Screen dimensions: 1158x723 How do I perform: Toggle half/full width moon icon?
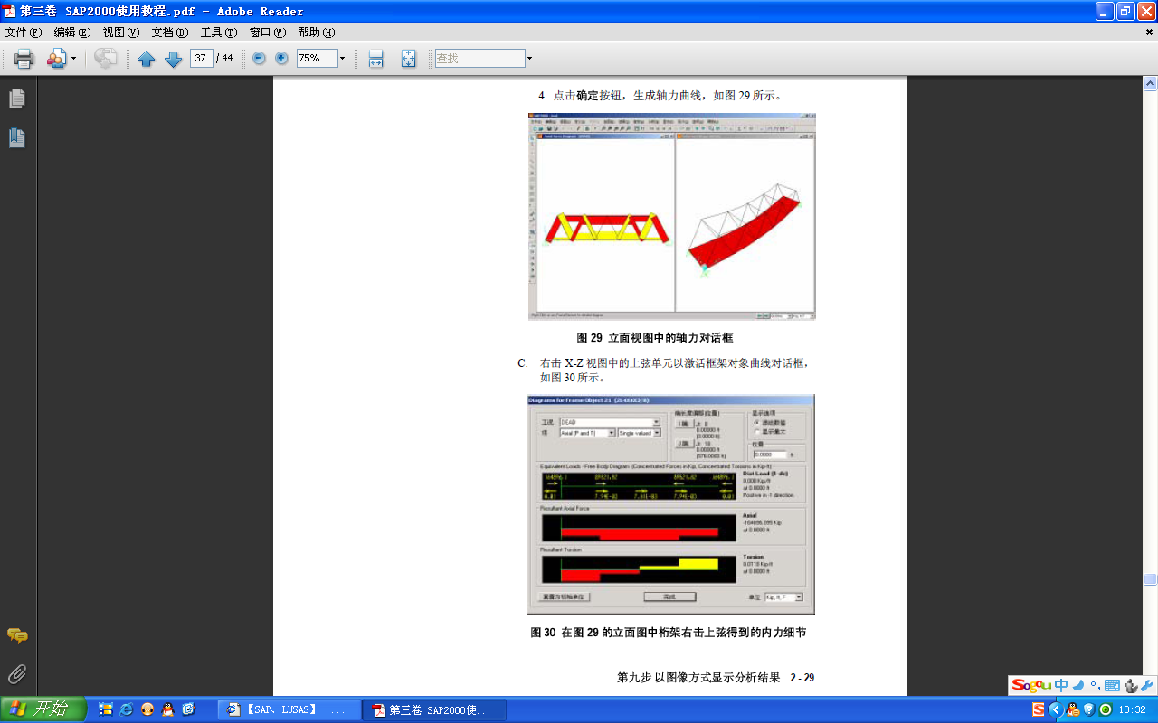tap(1078, 686)
